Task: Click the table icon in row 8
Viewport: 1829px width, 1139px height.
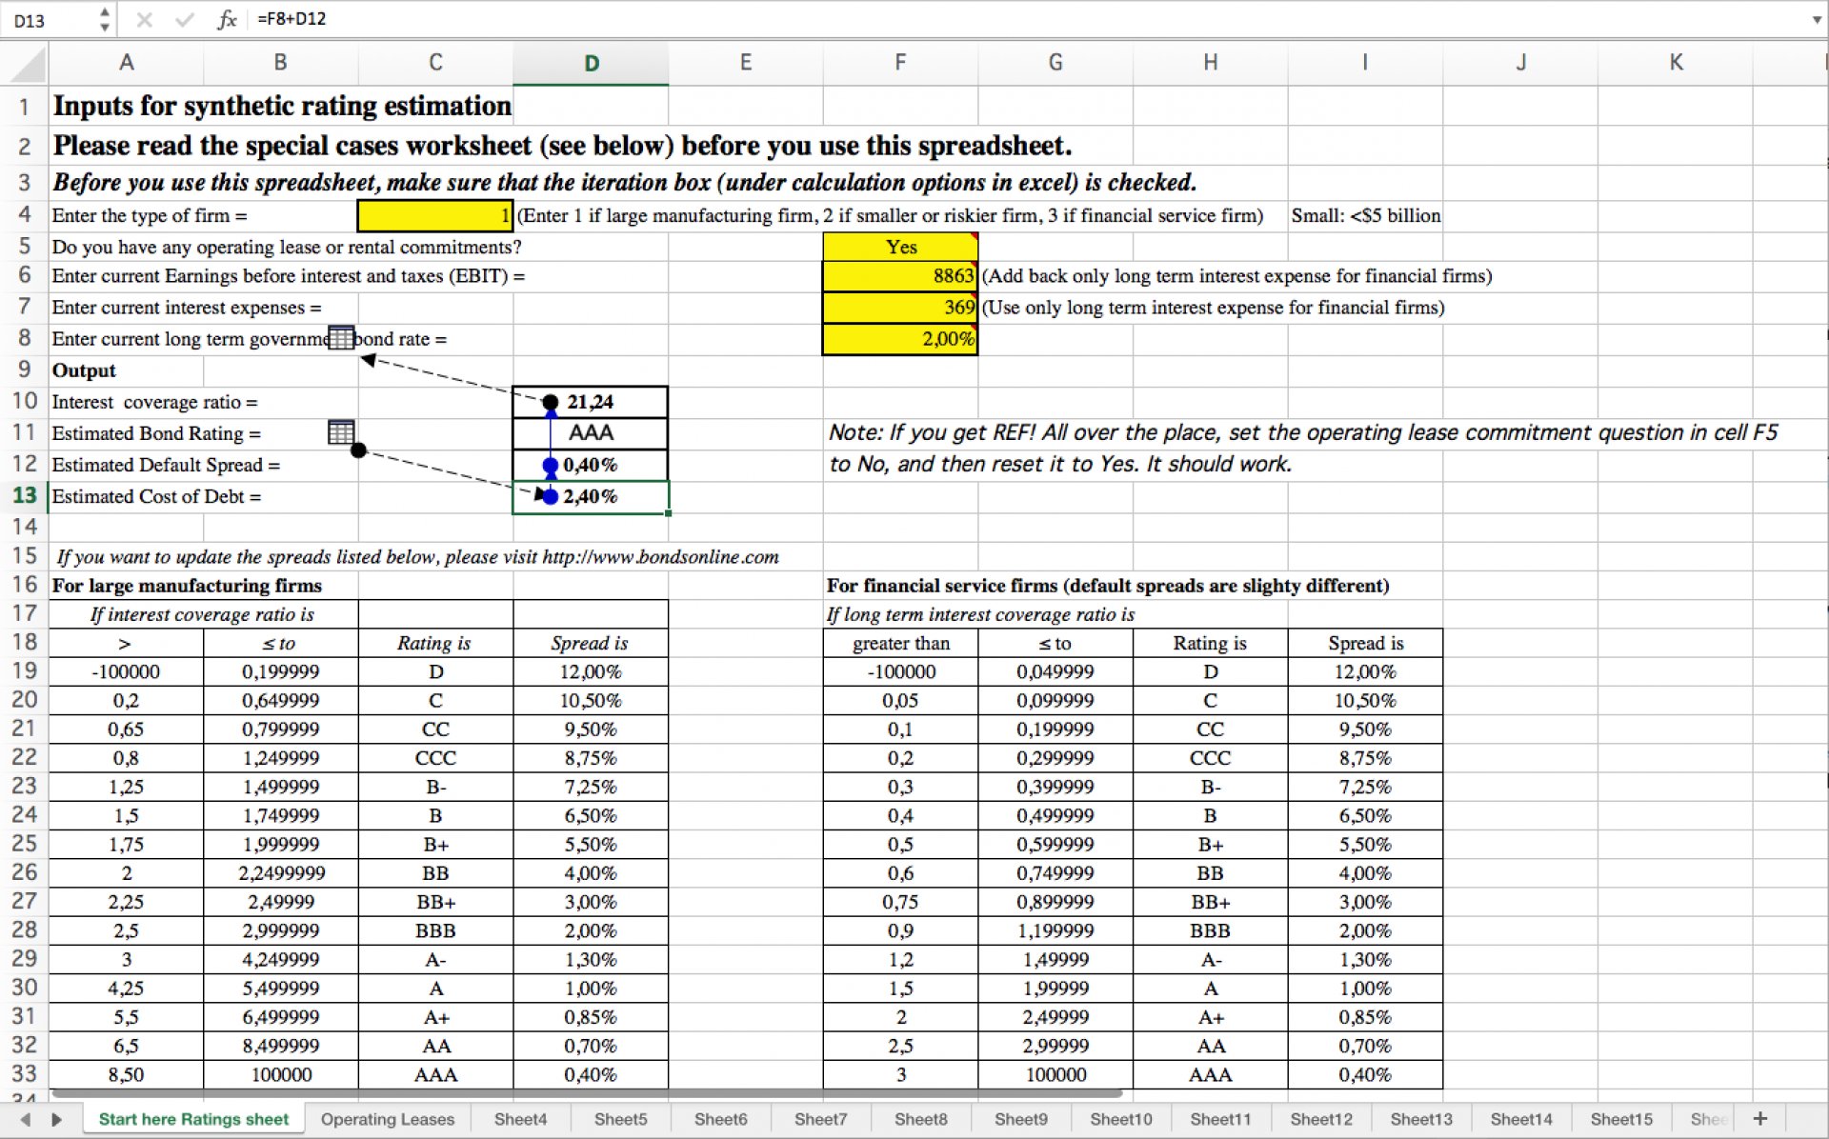Action: (341, 337)
